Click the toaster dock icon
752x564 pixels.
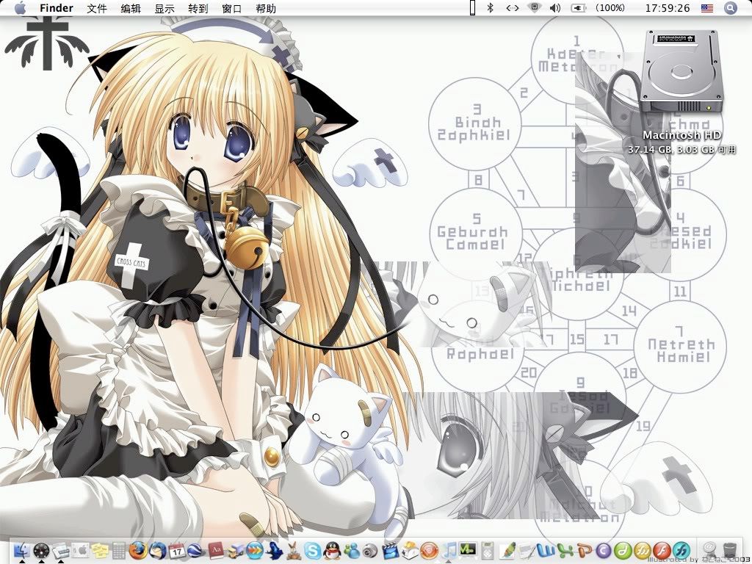pos(409,550)
